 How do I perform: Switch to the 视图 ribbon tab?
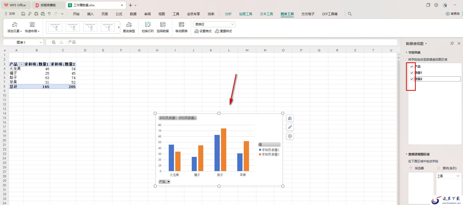click(162, 14)
